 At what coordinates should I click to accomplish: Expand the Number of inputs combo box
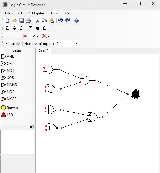click(76, 44)
